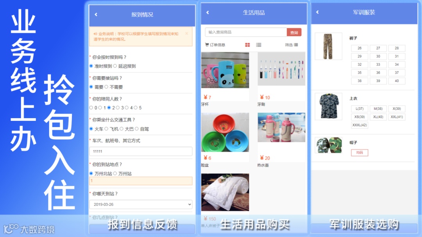Image resolution: width=422 pixels, height=237 pixels.
Task: Select top size XL(40)
Action: [x=378, y=117]
